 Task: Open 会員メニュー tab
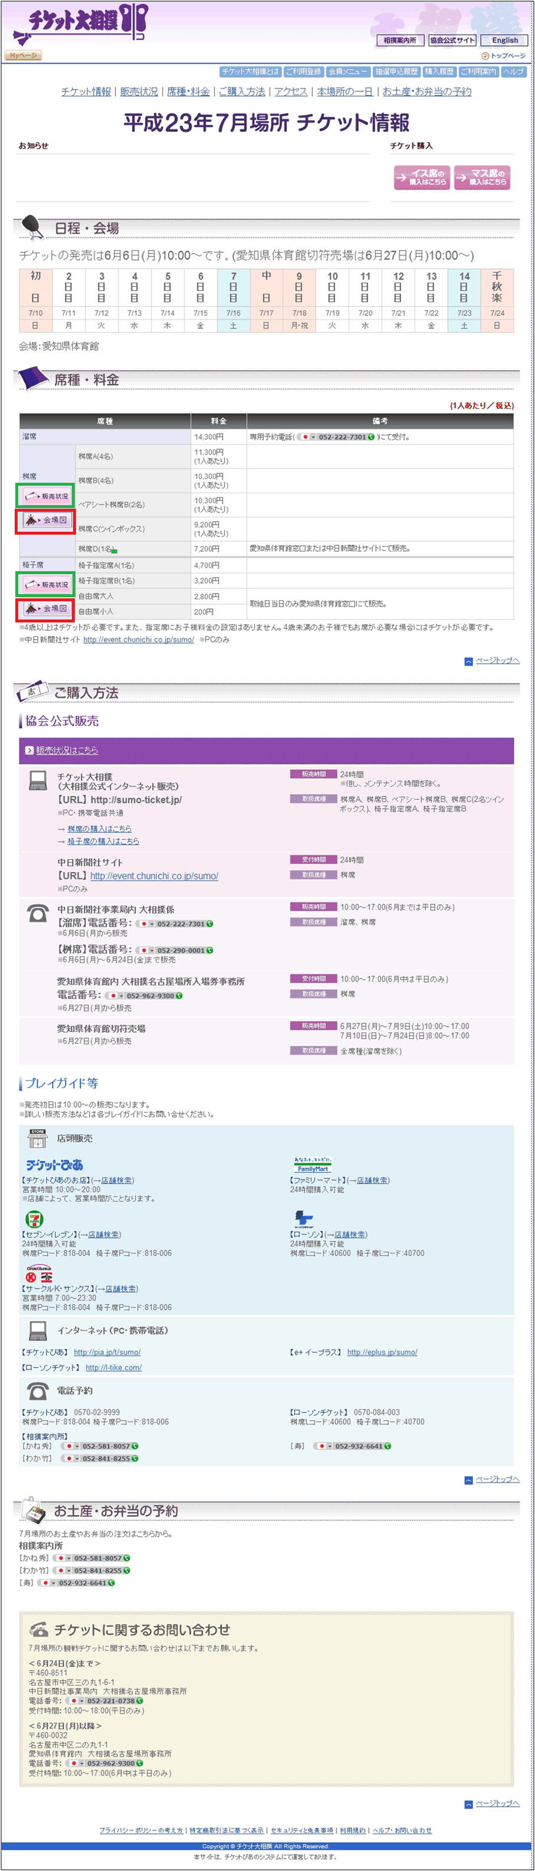coord(348,72)
